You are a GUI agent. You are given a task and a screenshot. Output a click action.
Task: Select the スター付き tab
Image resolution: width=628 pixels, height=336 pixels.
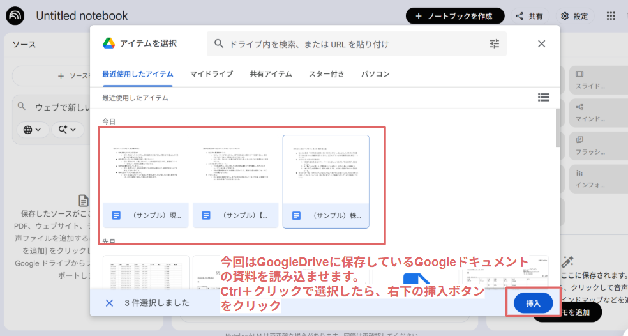327,74
